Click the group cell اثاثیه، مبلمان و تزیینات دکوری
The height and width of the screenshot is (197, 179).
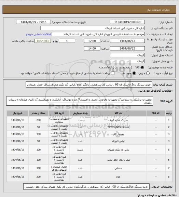[59, 168]
